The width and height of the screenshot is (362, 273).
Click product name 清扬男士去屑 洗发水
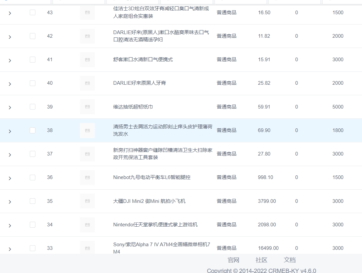pyautogui.click(x=163, y=130)
